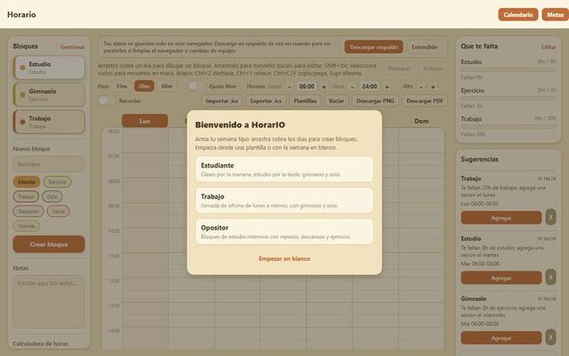Open the Plantillas menu
The image size is (569, 356).
(x=305, y=101)
